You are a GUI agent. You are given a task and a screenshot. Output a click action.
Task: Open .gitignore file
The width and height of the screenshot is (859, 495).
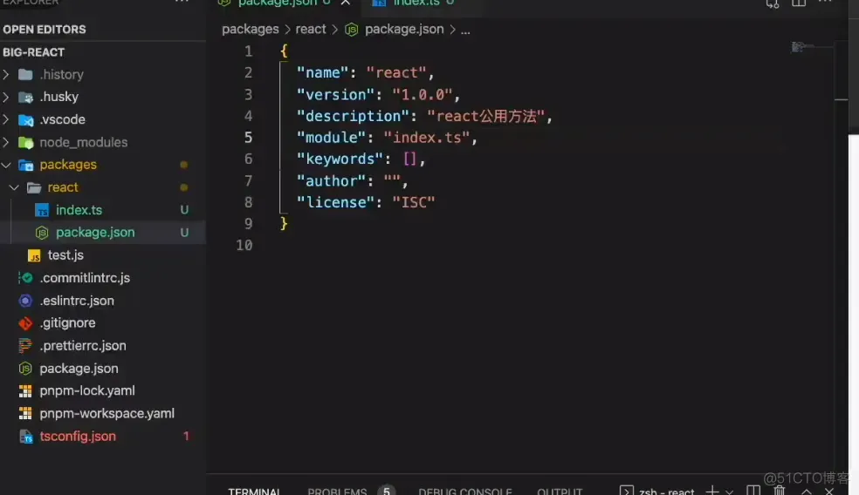point(67,323)
